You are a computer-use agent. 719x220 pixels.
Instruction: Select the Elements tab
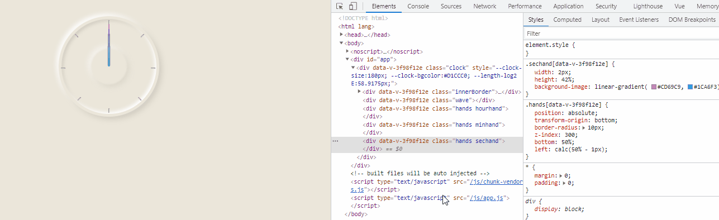tap(384, 6)
